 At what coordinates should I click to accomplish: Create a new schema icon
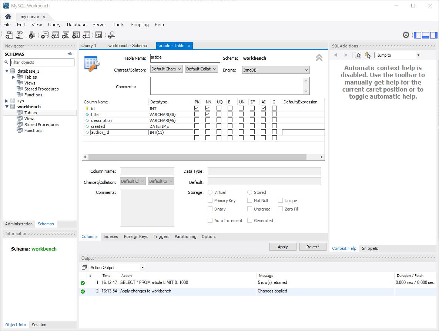point(45,35)
